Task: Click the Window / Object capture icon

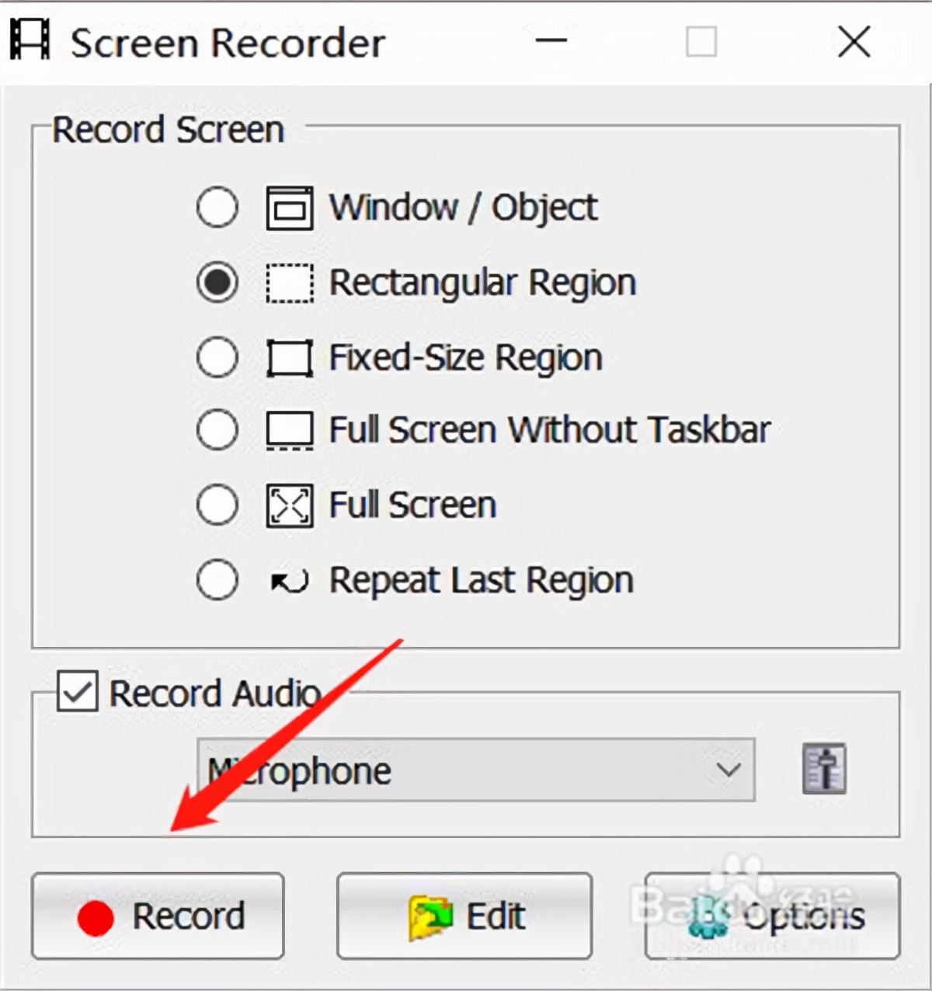Action: point(288,207)
